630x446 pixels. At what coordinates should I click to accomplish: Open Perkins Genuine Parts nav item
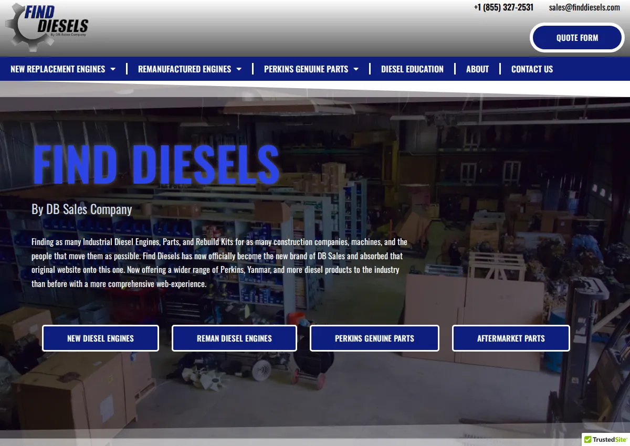[x=306, y=69]
